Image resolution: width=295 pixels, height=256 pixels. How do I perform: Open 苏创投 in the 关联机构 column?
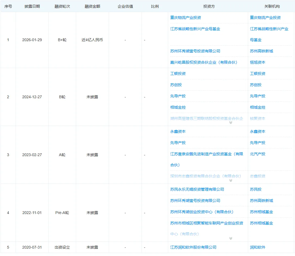coord(256,85)
